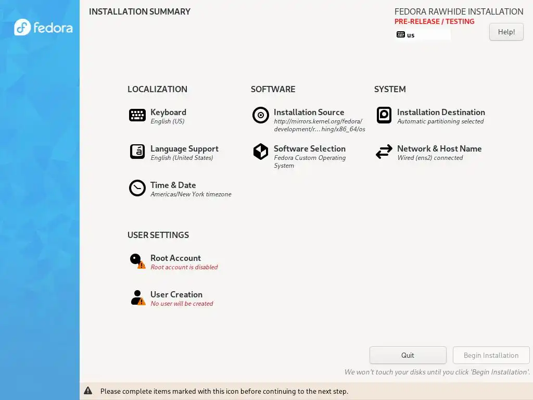This screenshot has height=400, width=533.
Task: Click the 'SYSTEM' section heading
Action: point(390,89)
